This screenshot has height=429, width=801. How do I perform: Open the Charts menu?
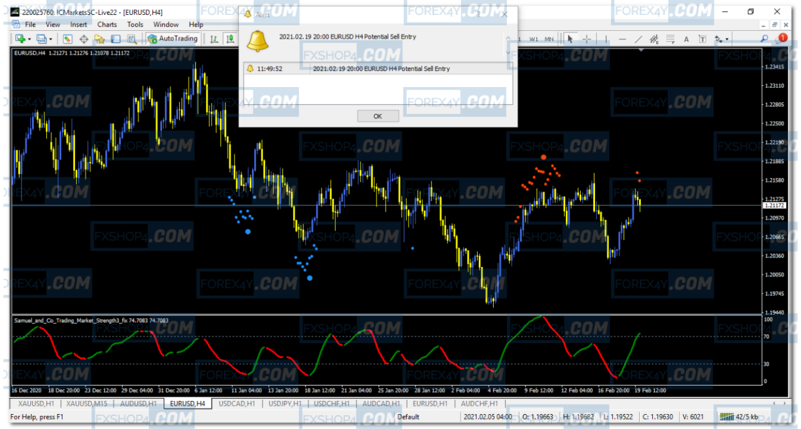pos(107,25)
